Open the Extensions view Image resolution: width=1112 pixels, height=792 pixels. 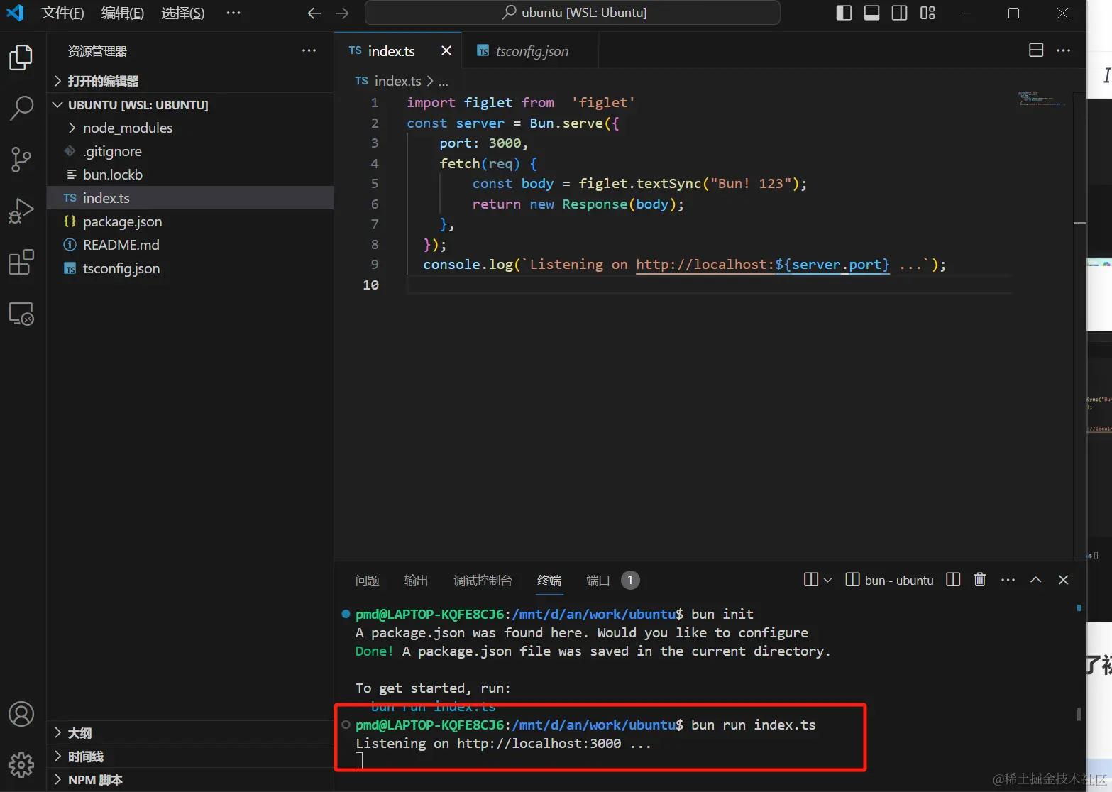tap(21, 262)
